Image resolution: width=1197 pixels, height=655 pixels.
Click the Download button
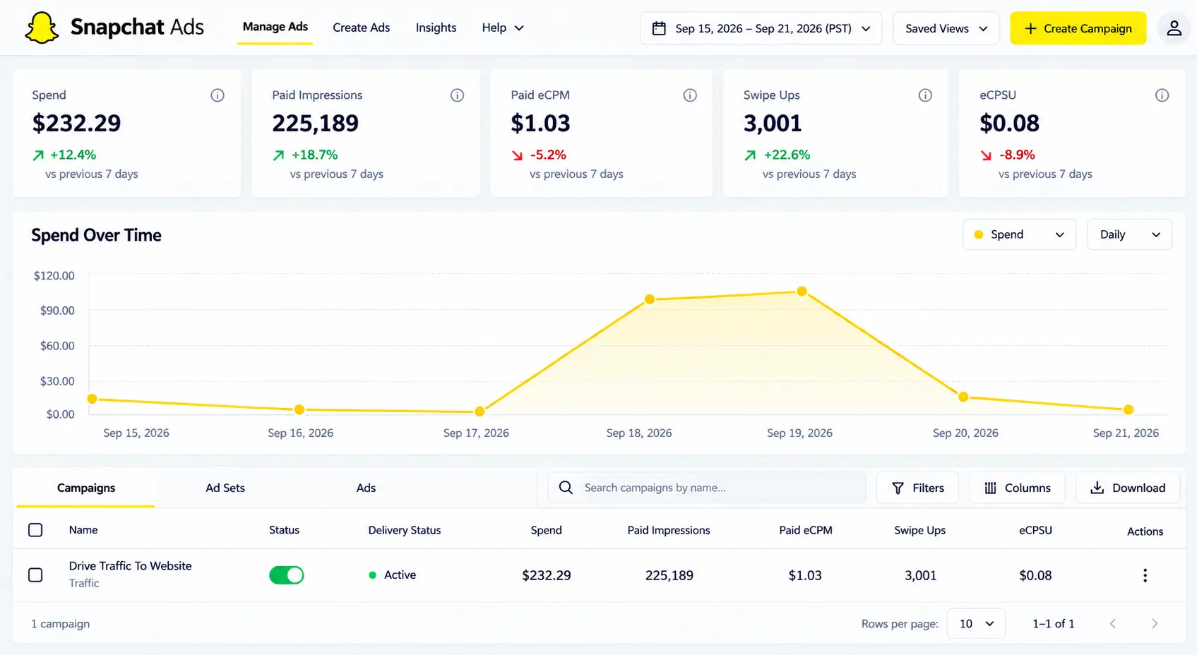tap(1128, 488)
